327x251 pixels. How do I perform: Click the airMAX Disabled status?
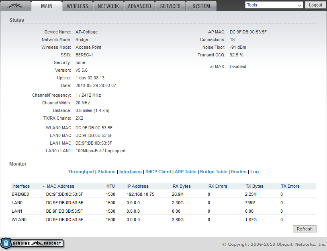[x=238, y=66]
